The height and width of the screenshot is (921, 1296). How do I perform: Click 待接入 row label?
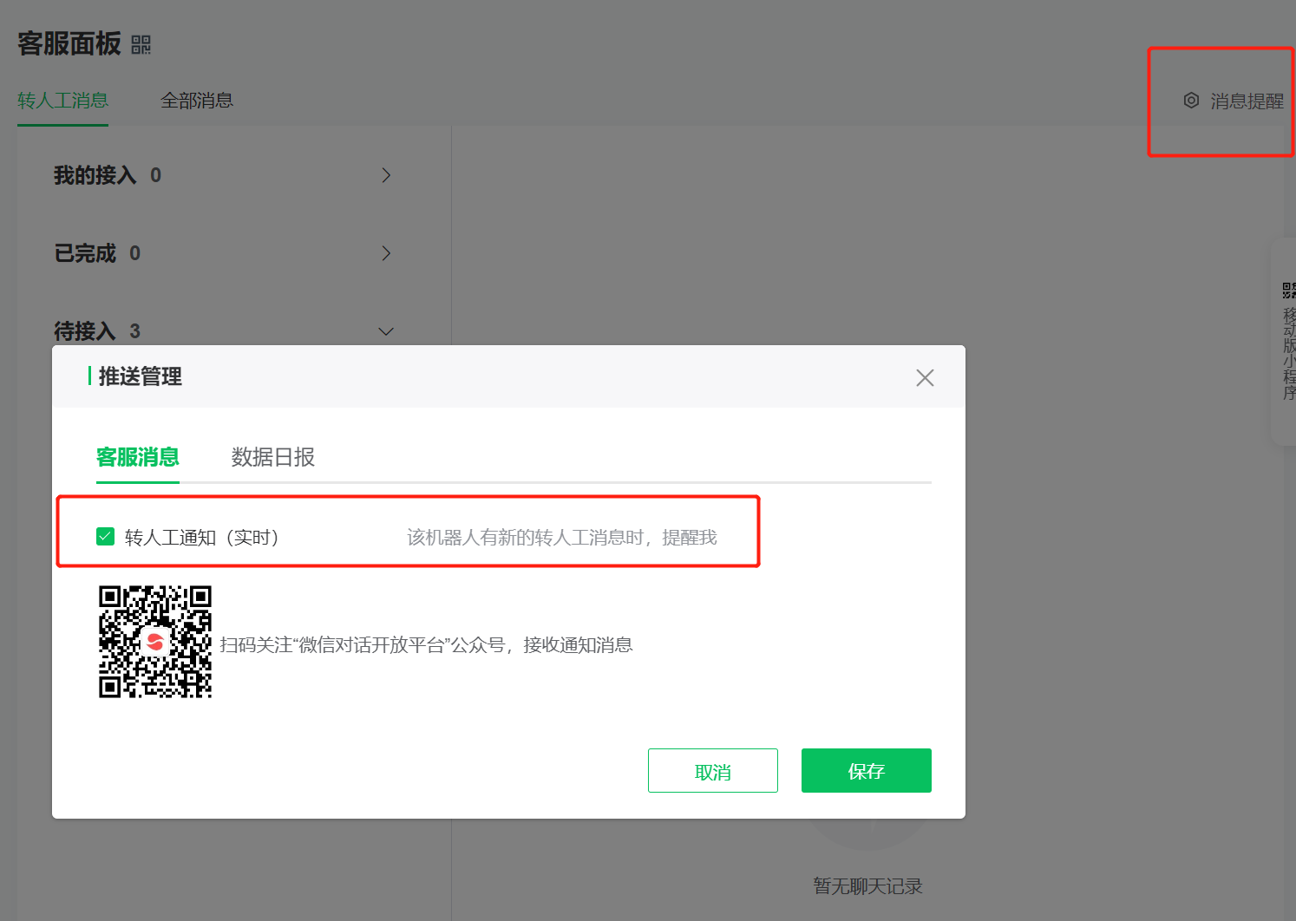85,331
